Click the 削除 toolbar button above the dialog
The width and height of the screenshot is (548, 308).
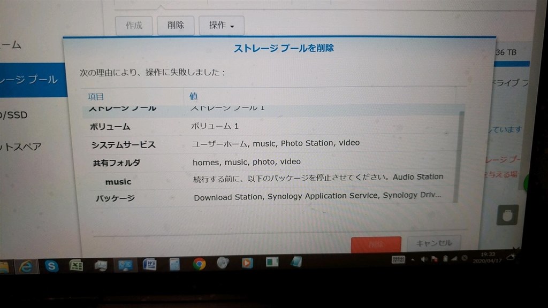pyautogui.click(x=176, y=25)
